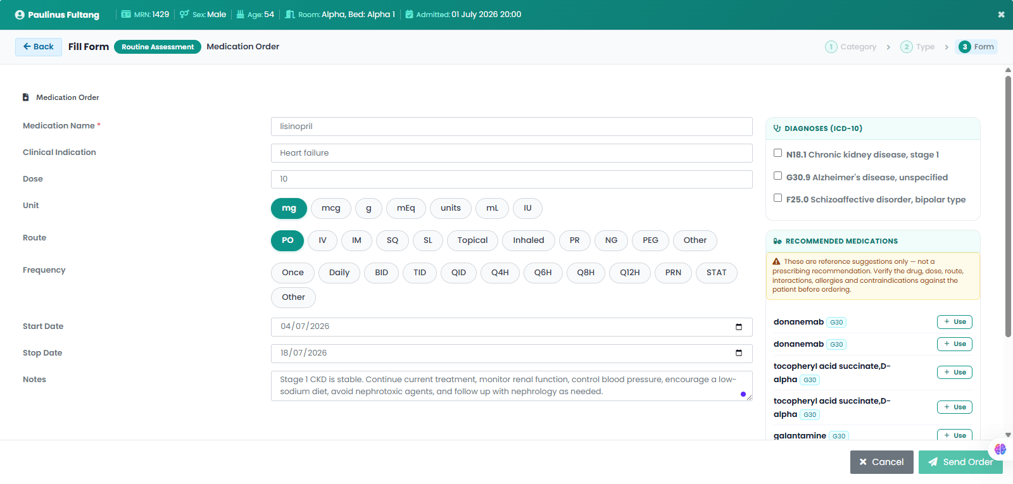Viewport: 1013px width, 484px height.
Task: Click the Medication Name input field
Action: (x=512, y=127)
